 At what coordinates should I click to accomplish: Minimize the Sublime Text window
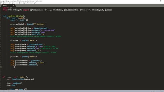click(x=157, y=1)
